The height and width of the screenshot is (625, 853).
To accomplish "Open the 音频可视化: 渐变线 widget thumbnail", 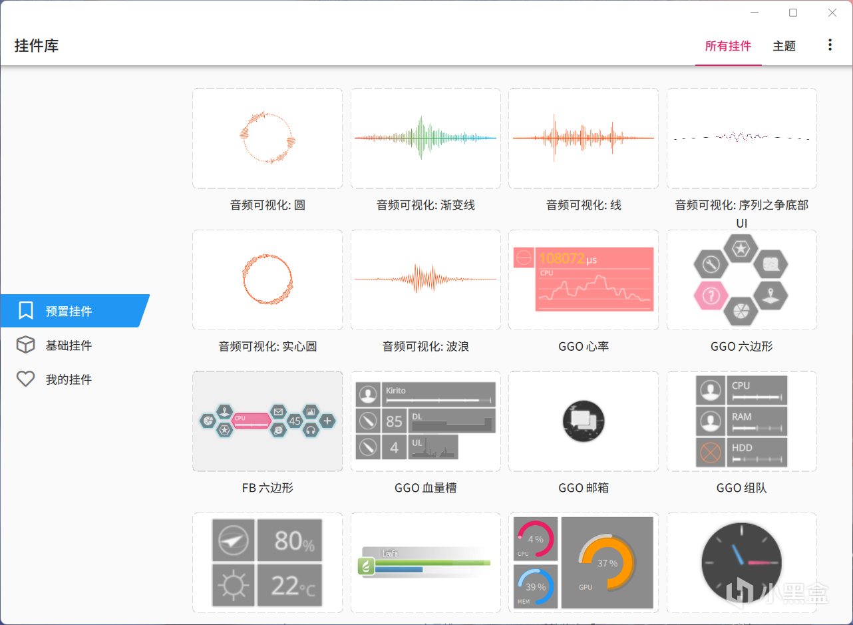I will coord(426,138).
